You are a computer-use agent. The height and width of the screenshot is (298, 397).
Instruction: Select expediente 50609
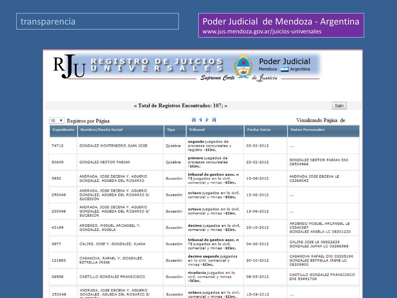pos(57,162)
